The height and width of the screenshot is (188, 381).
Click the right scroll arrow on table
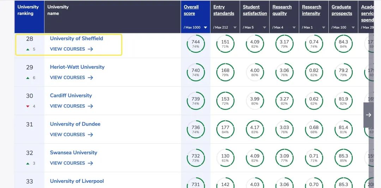pyautogui.click(x=368, y=115)
